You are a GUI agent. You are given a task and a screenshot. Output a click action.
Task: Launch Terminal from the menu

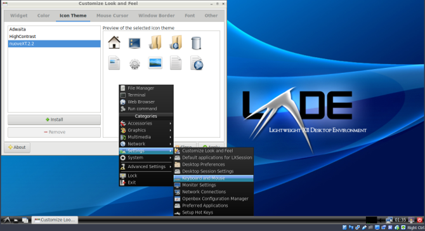[146, 95]
